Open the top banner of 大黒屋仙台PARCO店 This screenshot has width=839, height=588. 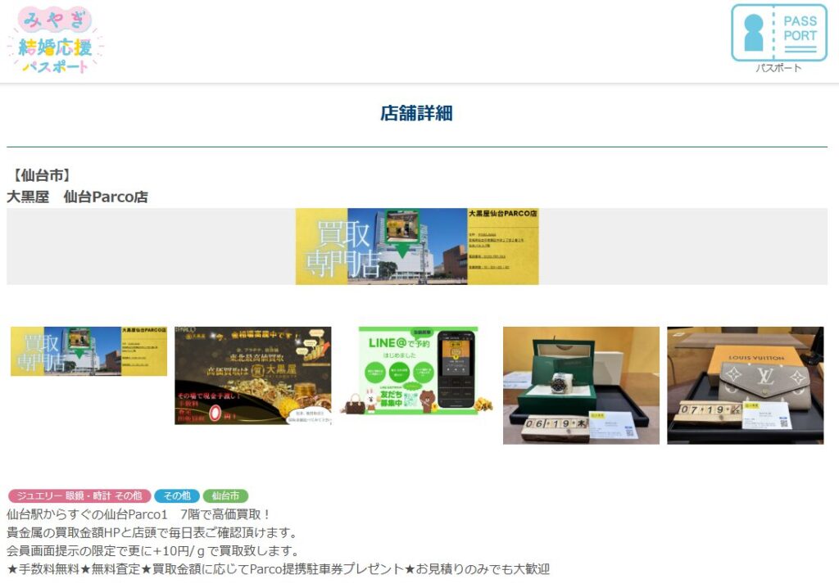click(419, 244)
